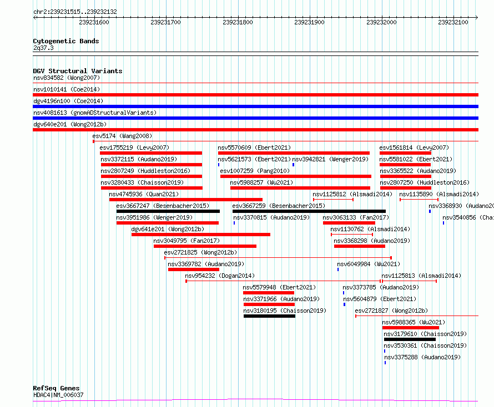Screen dimensions: 494x407
Task: Click nsv3530361 (Chaisson2019) label
Action: point(425,345)
